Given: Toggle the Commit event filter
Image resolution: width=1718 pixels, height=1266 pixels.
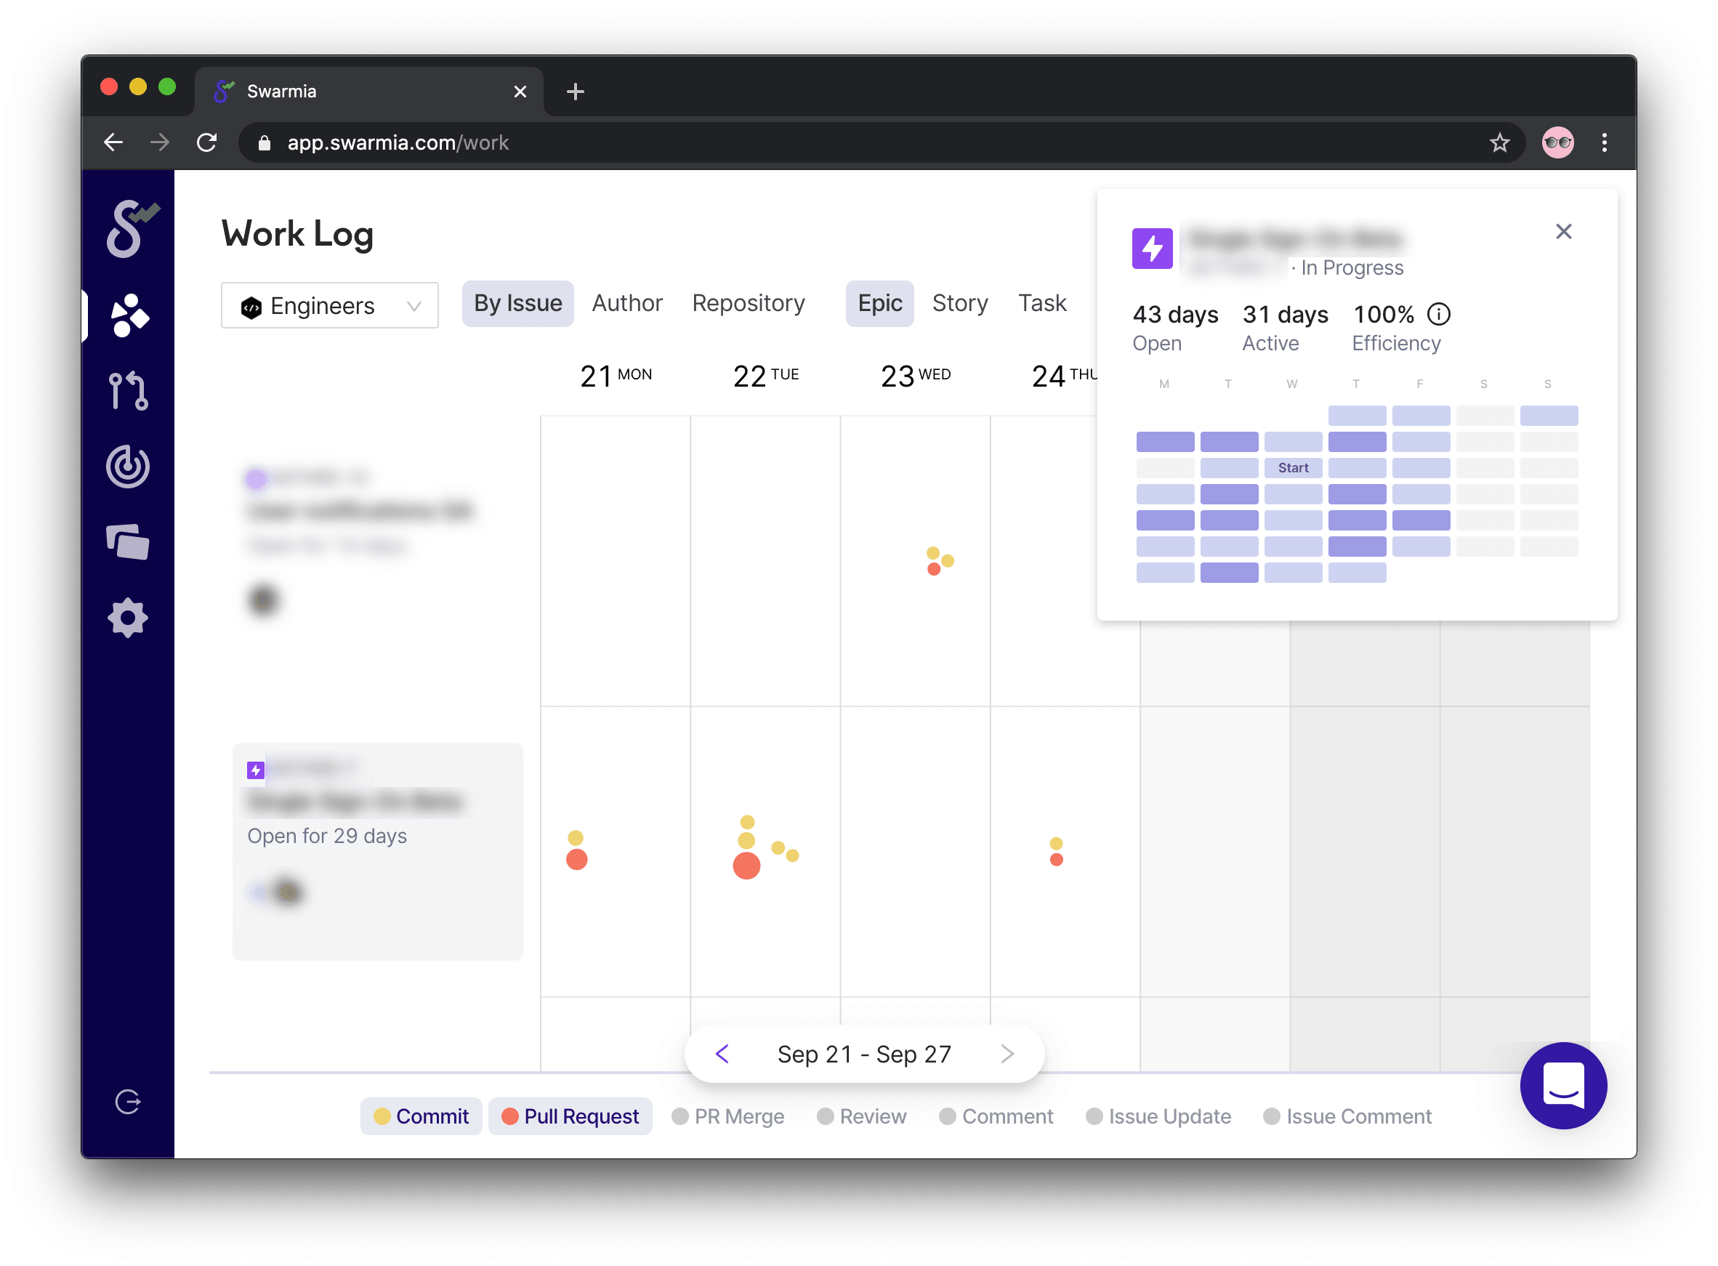Looking at the screenshot, I should [421, 1116].
